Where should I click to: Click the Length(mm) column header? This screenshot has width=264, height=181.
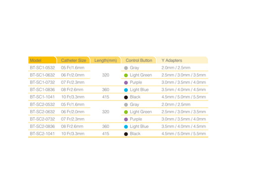[x=106, y=60]
